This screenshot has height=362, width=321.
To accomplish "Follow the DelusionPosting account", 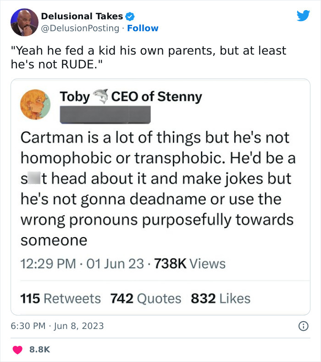I will tap(143, 28).
